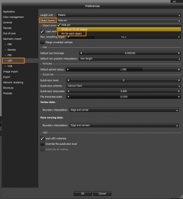This screenshot has height=199, width=183.
Task: Toggle the Merge unwelded vertices checkbox
Action: 42,42
